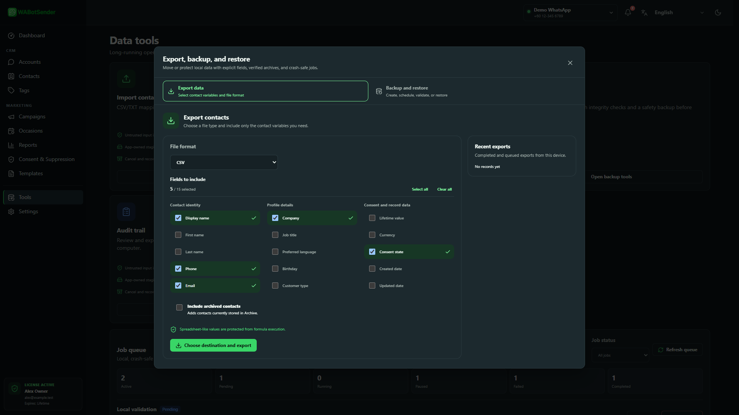
Task: Click the WABotSender logo
Action: pos(32,12)
